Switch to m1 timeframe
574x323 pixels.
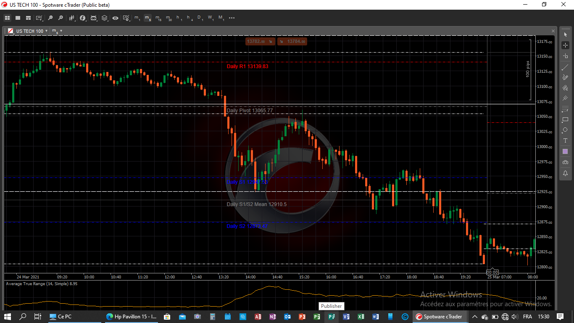tap(137, 18)
